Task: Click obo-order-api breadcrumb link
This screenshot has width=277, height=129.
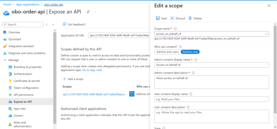Action: (54, 4)
